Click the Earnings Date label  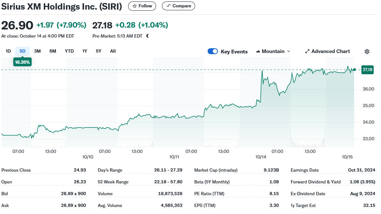pos(305,170)
